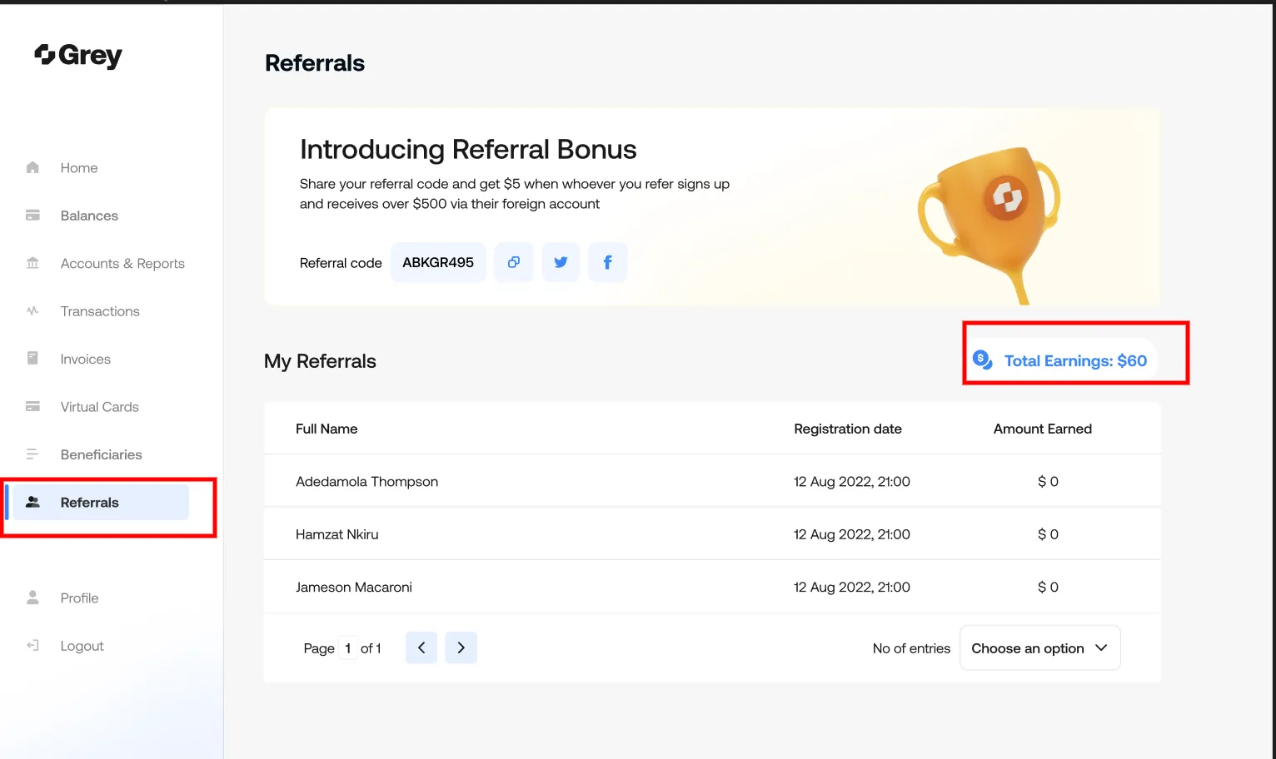This screenshot has width=1276, height=759.
Task: Open Transactions in the sidebar
Action: [100, 311]
